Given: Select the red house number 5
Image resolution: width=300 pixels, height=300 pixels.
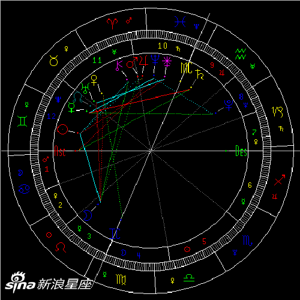Looking at the screenshot, I should 204,241.
